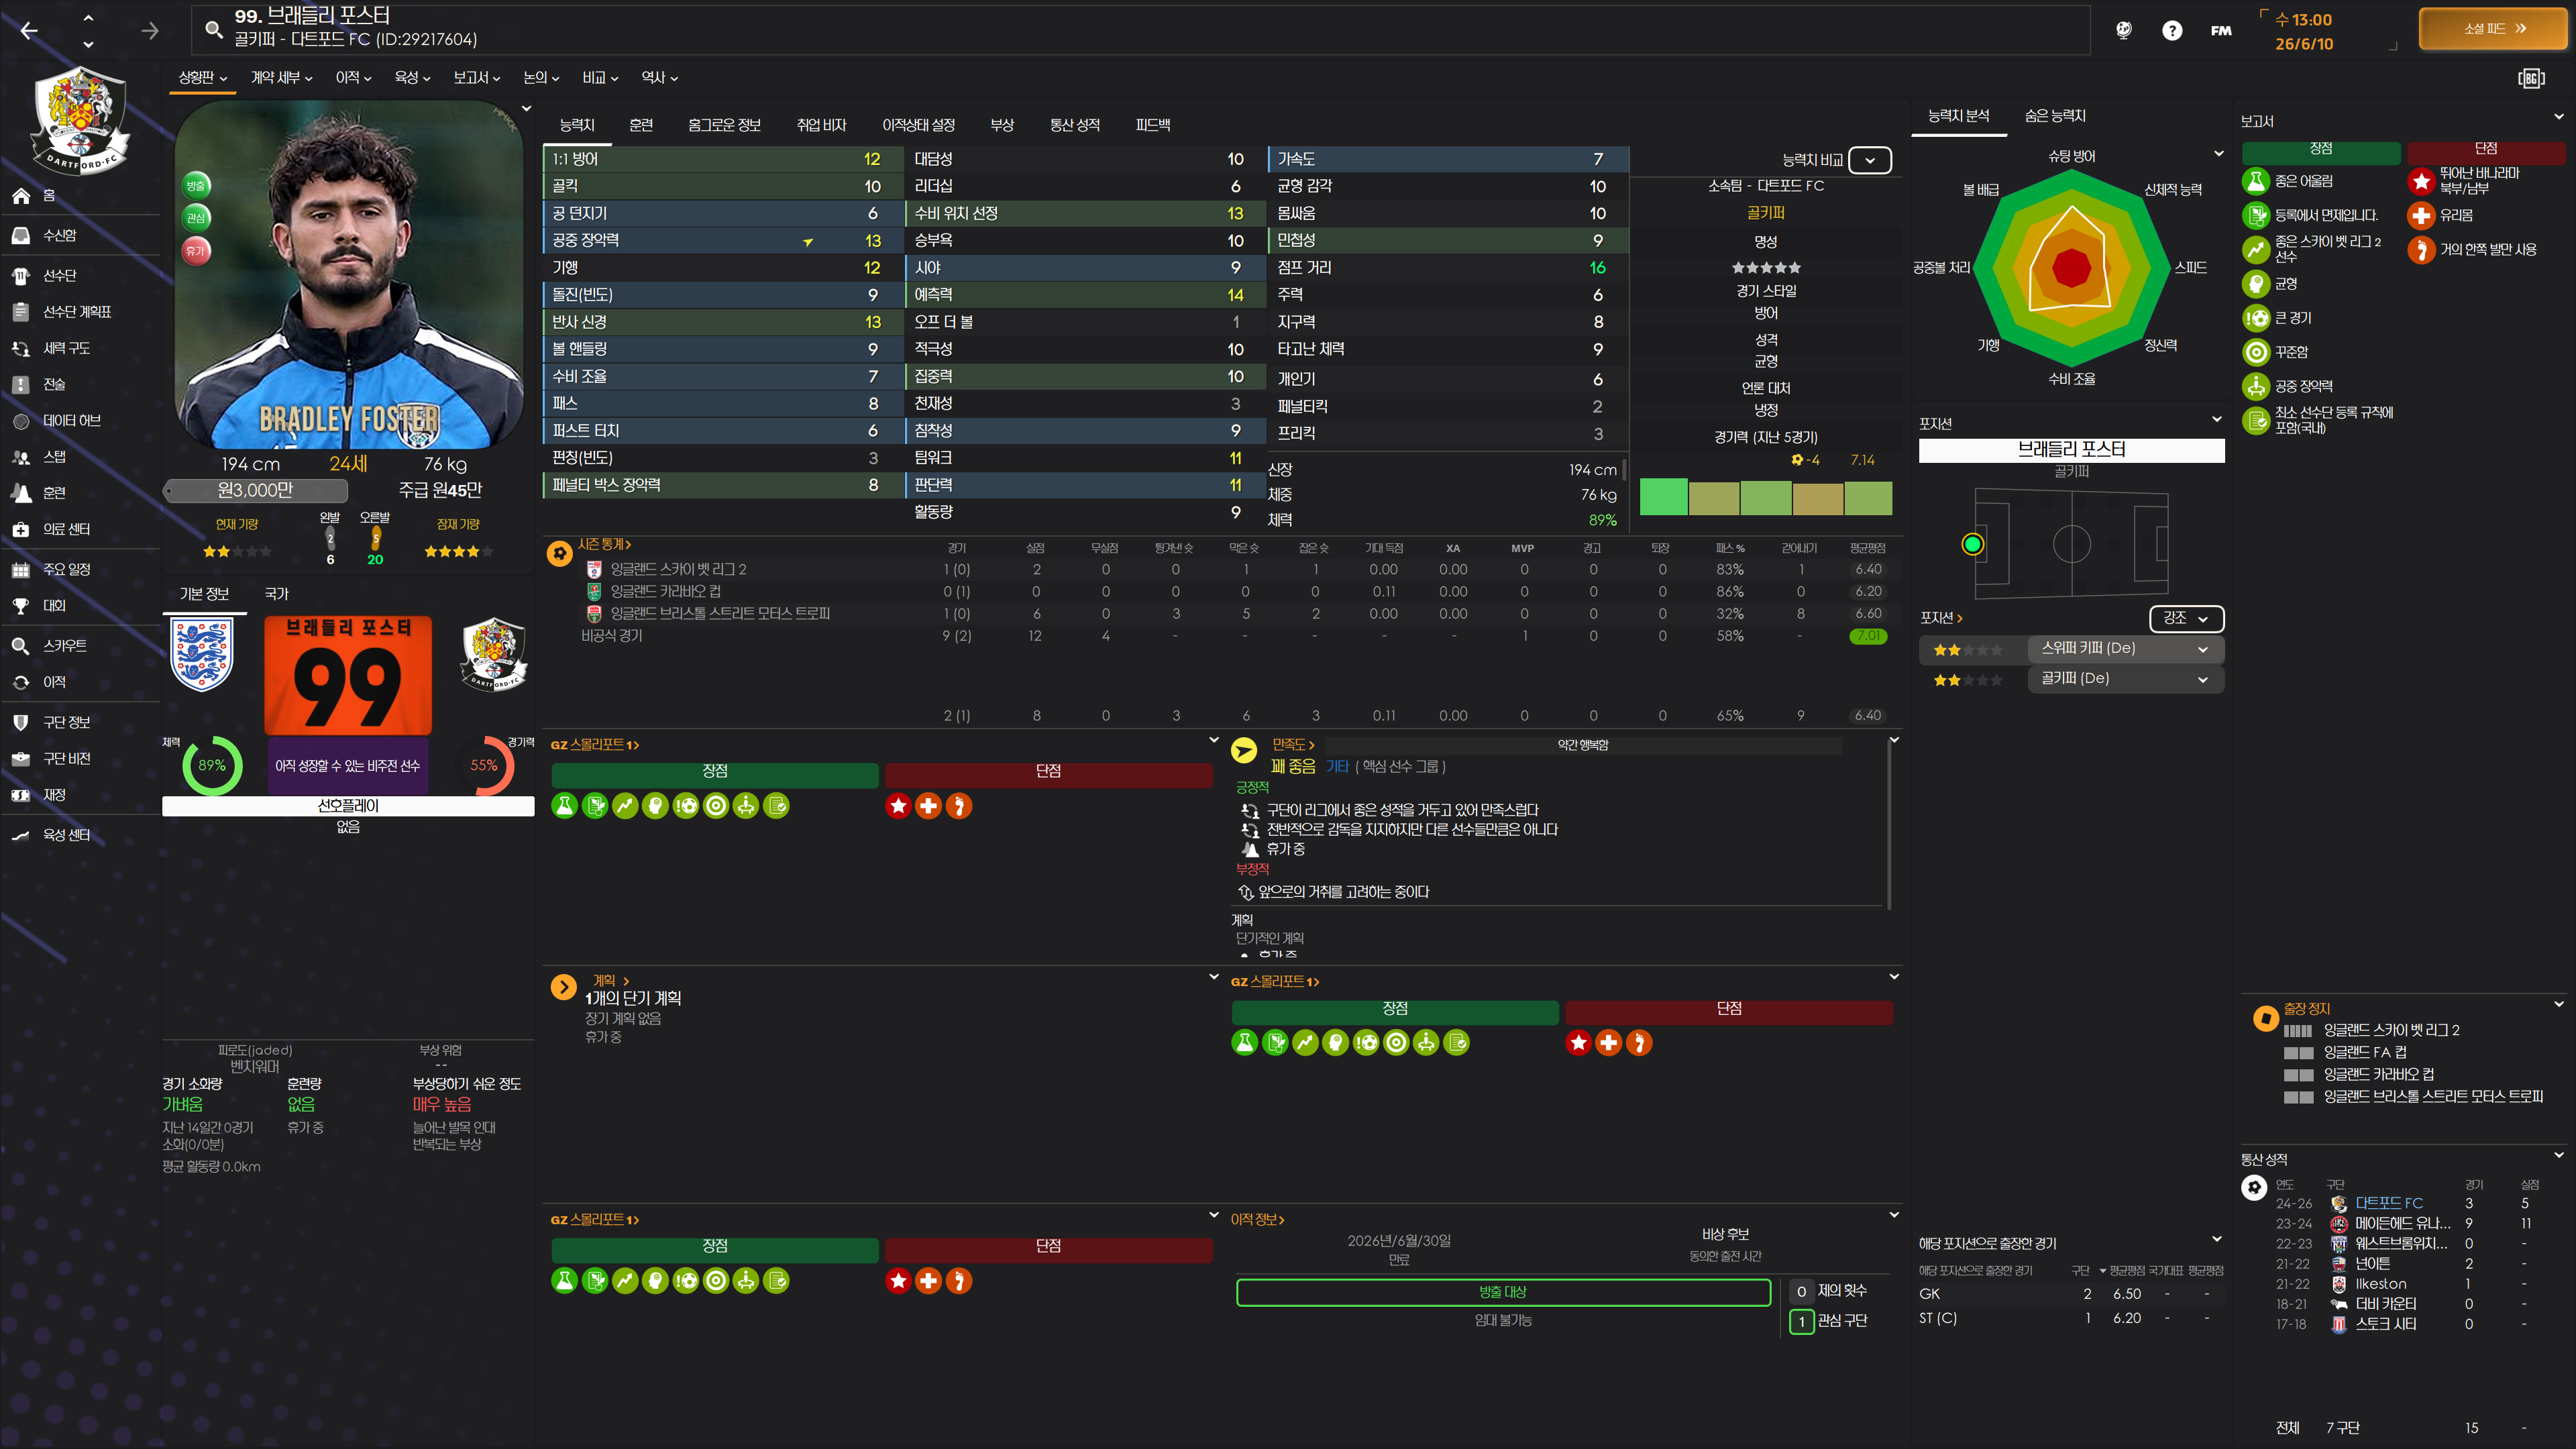Select goalkeeper position dot on pitch

tap(1972, 544)
